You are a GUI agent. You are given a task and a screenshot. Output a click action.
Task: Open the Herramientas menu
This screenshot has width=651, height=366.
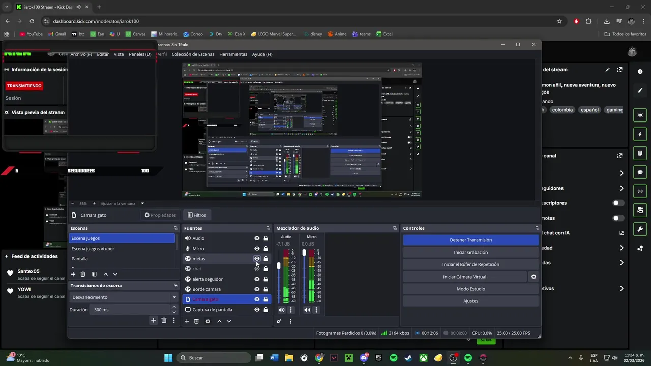click(233, 54)
